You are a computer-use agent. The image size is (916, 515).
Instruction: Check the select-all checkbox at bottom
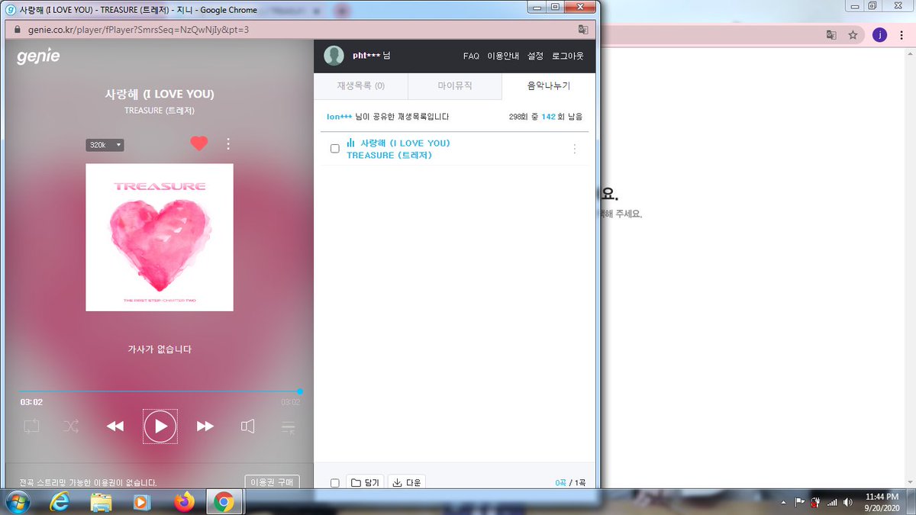tap(334, 483)
